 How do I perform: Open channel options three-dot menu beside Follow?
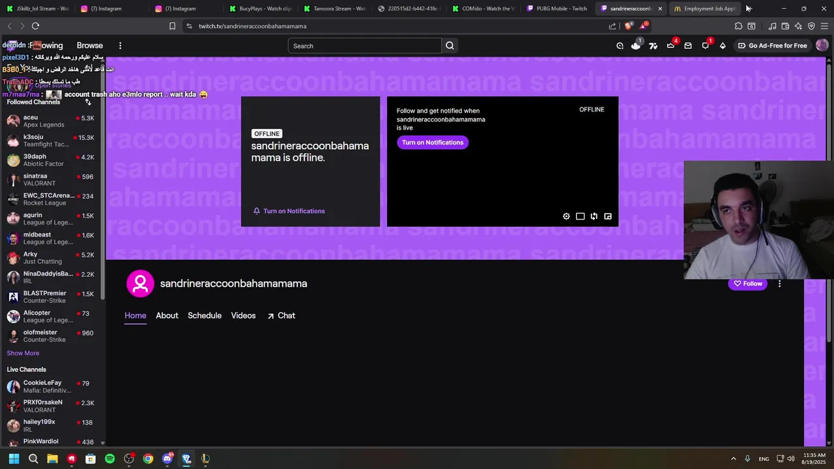779,283
